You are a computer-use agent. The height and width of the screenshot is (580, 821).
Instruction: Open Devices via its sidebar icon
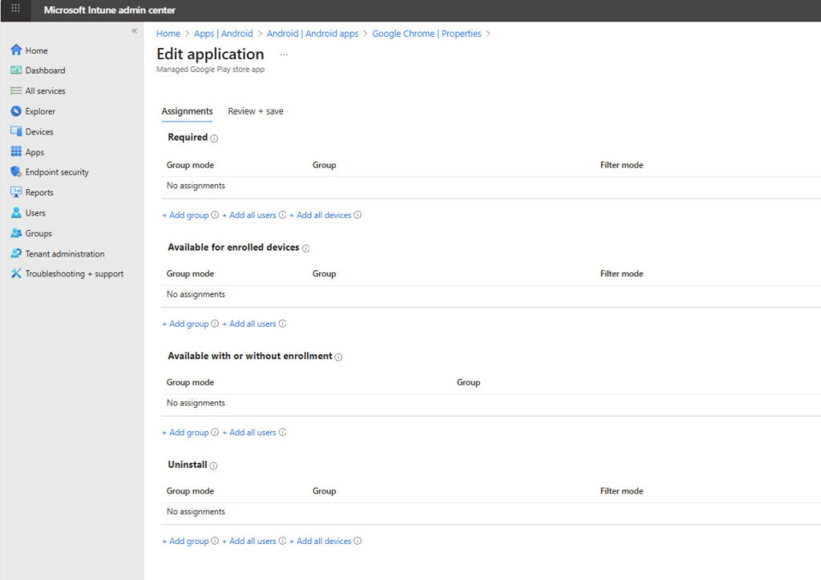[x=16, y=131]
